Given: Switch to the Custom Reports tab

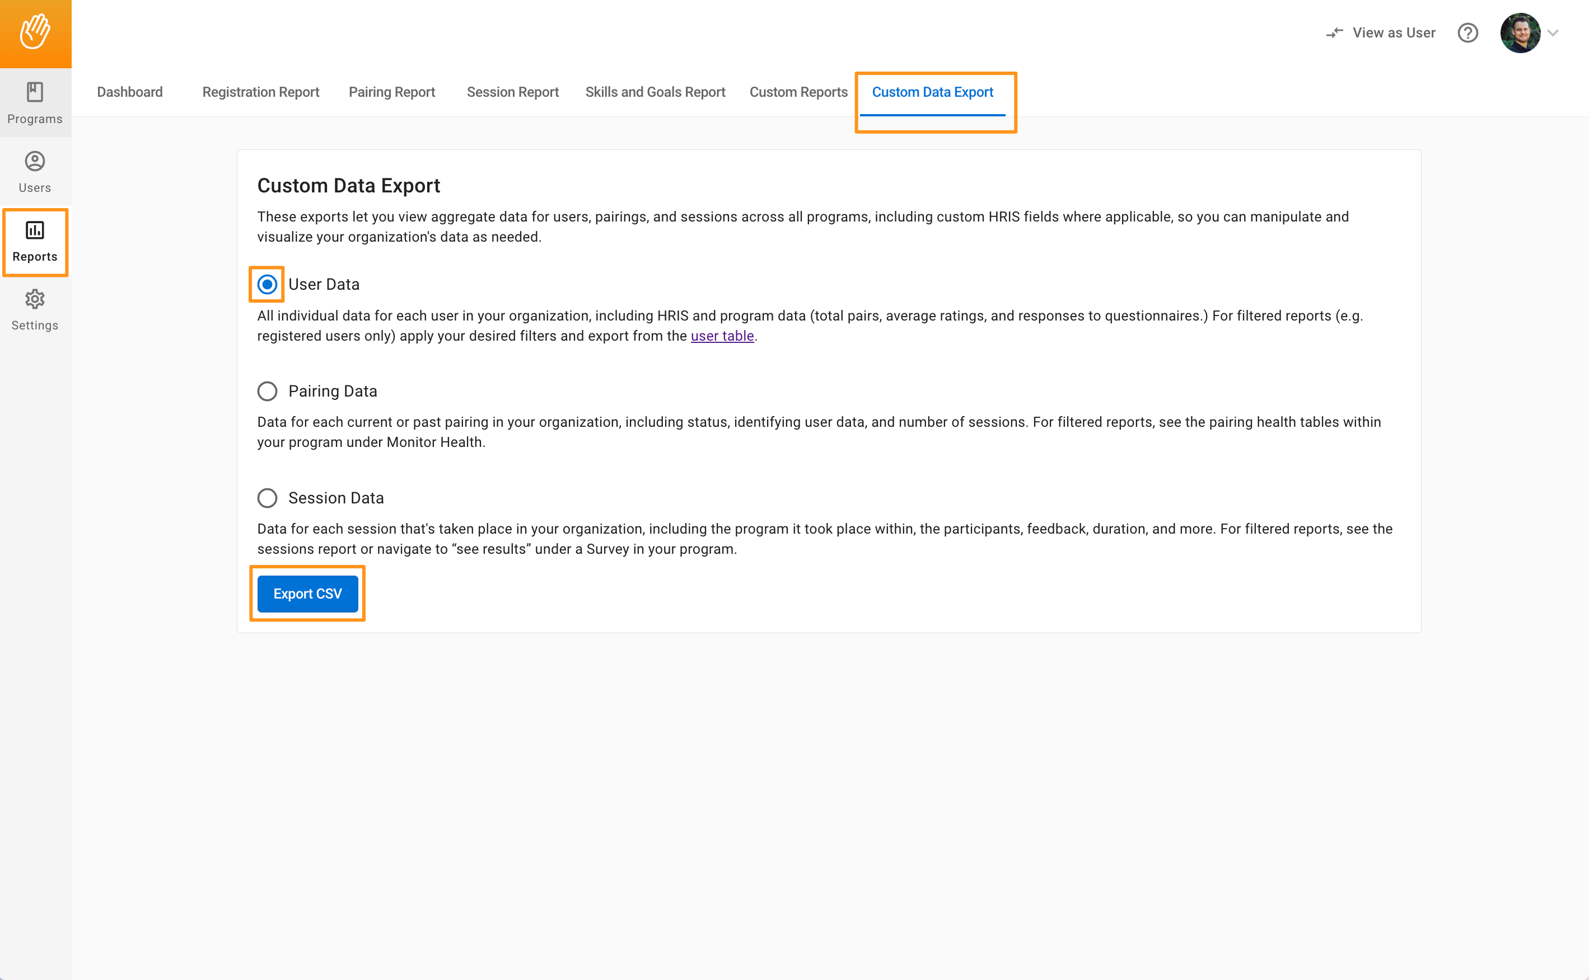Looking at the screenshot, I should pos(798,92).
